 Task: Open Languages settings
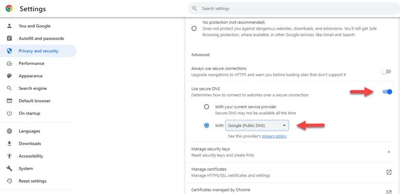point(29,131)
